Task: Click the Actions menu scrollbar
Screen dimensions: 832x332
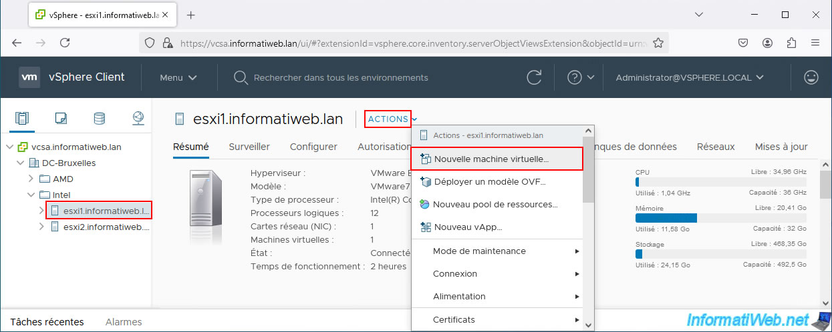Action: 589,169
